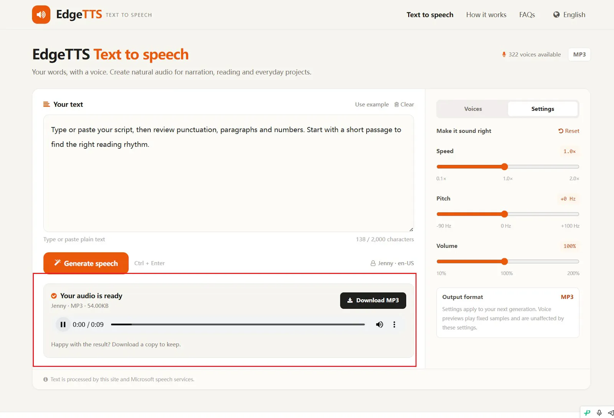Go to How it works section
Viewport: 614px width, 418px height.
coord(486,15)
